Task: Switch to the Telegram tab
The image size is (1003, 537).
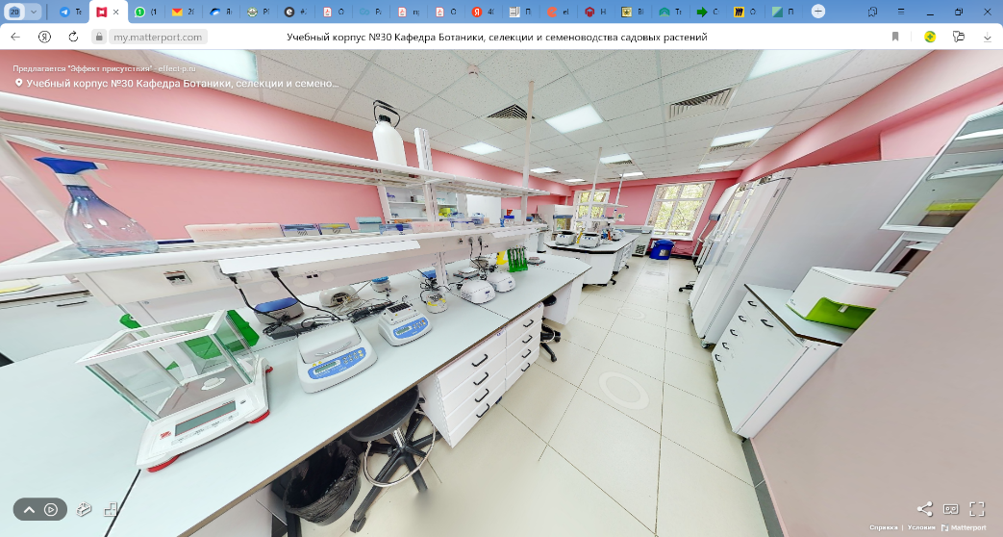Action: (x=69, y=12)
